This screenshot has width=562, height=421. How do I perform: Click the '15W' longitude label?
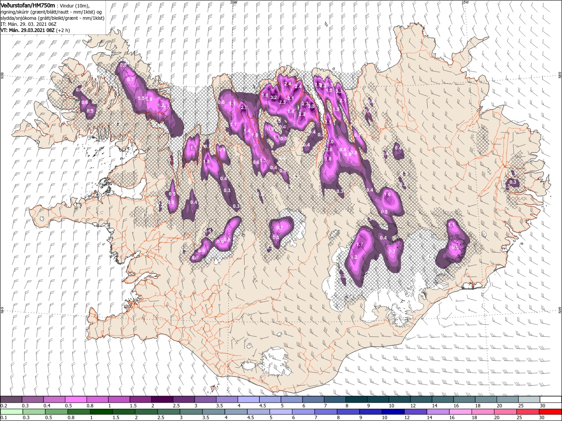pyautogui.click(x=465, y=2)
